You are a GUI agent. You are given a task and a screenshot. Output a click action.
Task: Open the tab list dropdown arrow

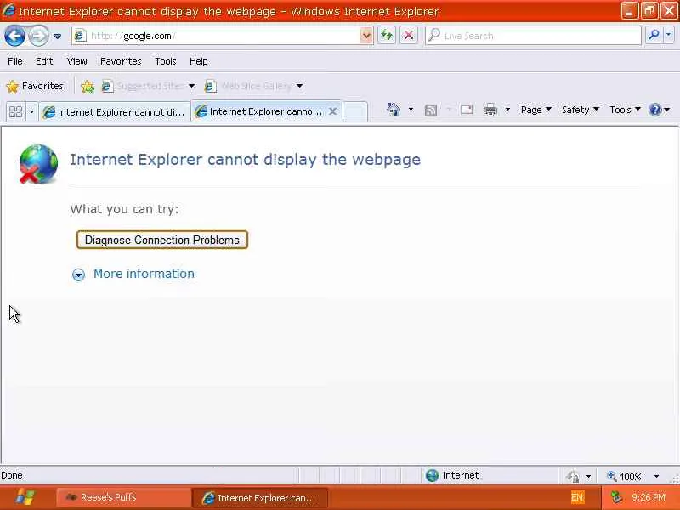pyautogui.click(x=31, y=112)
